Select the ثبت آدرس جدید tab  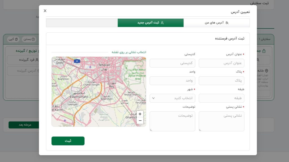tap(150, 23)
